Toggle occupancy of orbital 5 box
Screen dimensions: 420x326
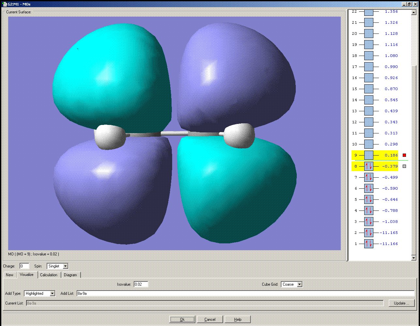coord(368,199)
